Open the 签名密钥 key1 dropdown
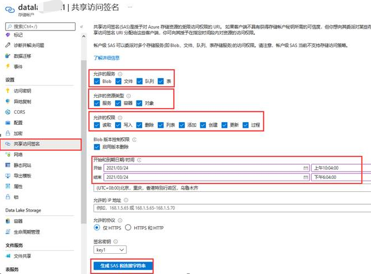Image resolution: width=371 pixels, height=274 pixels. click(x=110, y=249)
